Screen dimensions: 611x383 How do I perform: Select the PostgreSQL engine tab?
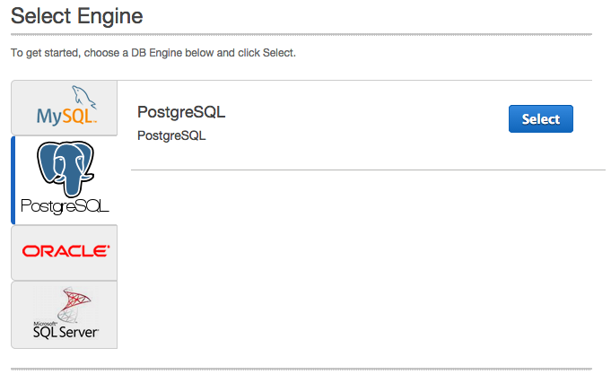click(65, 179)
